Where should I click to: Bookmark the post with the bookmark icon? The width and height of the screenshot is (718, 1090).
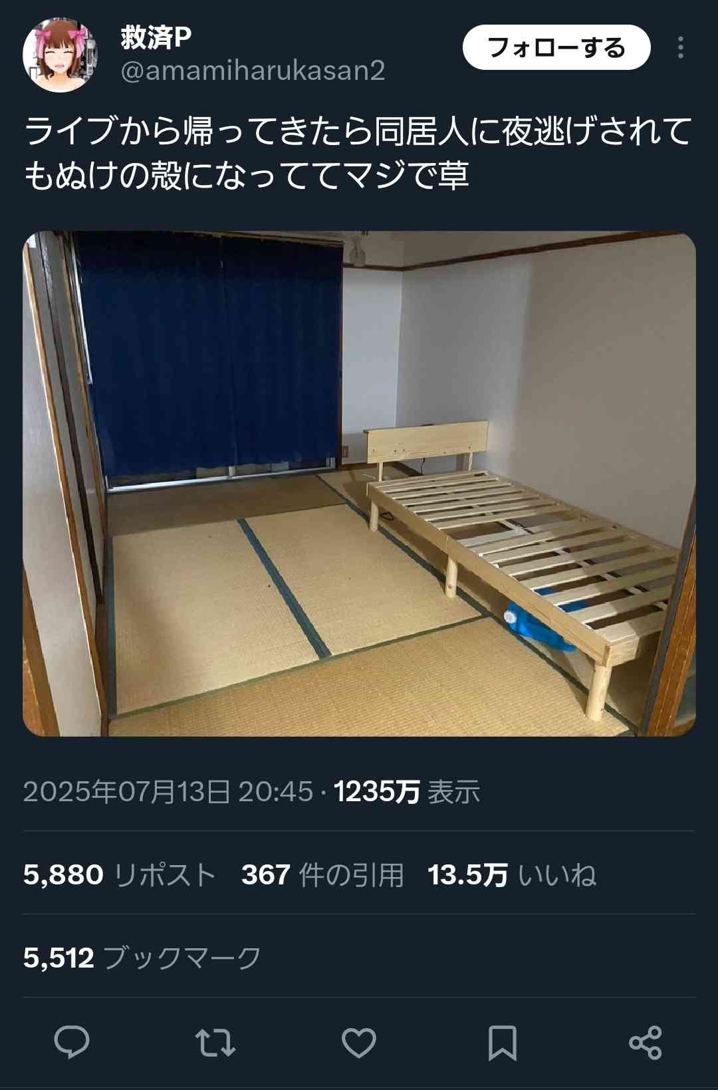pos(503,1043)
